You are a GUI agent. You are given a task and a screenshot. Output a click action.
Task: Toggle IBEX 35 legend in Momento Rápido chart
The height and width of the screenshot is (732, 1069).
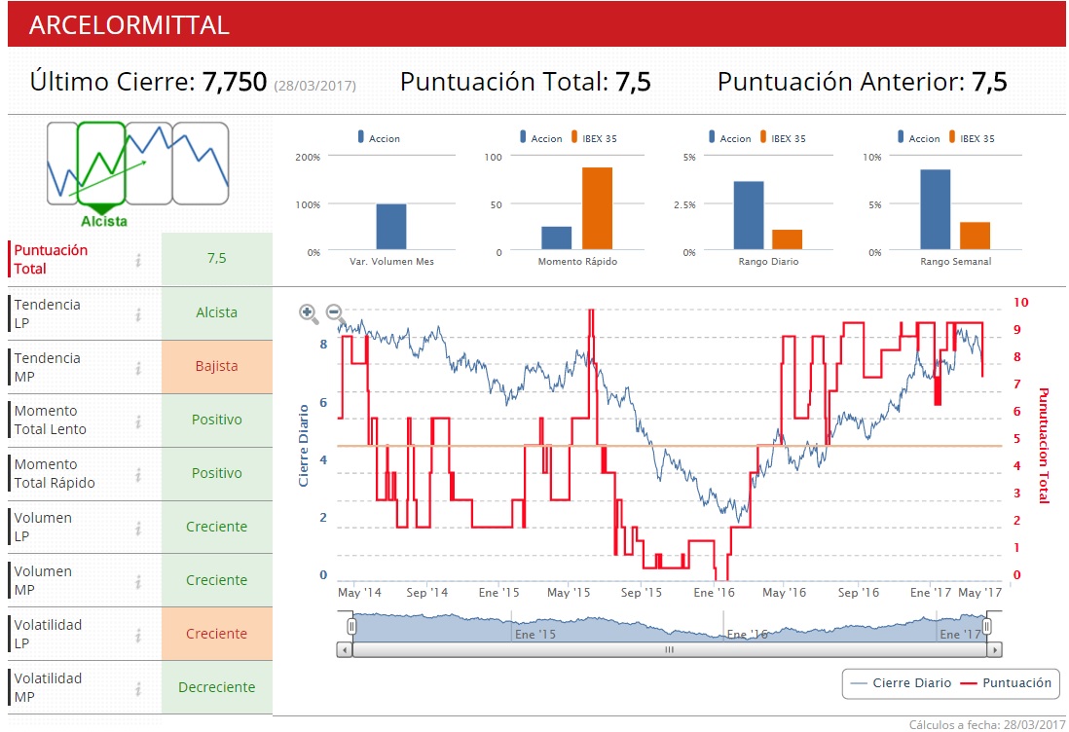[x=594, y=137]
